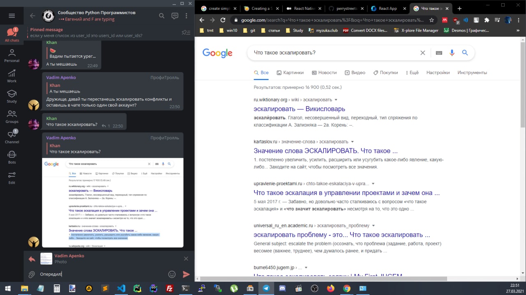Select the Bots chat folder

pos(12,157)
